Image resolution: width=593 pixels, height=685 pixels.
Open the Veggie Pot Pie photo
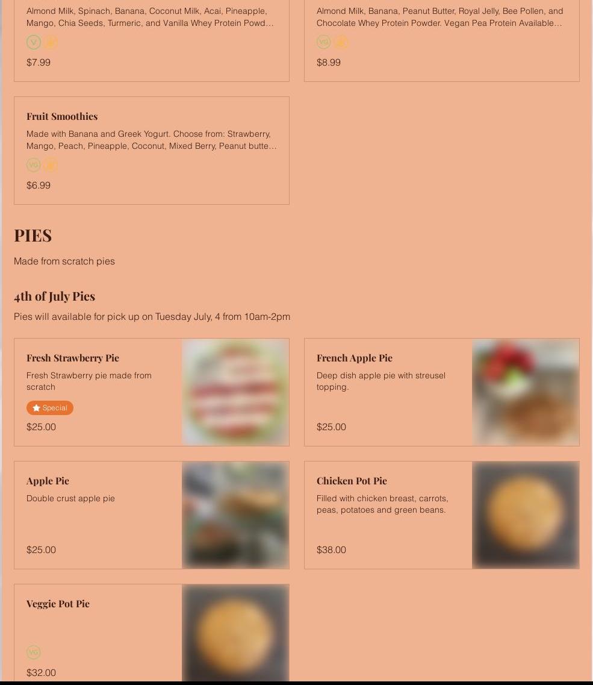click(x=235, y=633)
